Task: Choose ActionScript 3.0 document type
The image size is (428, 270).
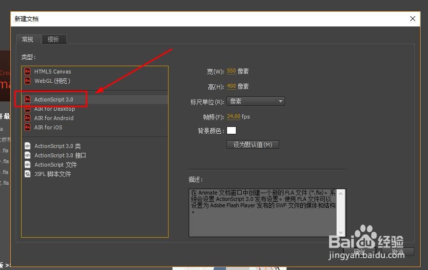Action: click(95, 99)
